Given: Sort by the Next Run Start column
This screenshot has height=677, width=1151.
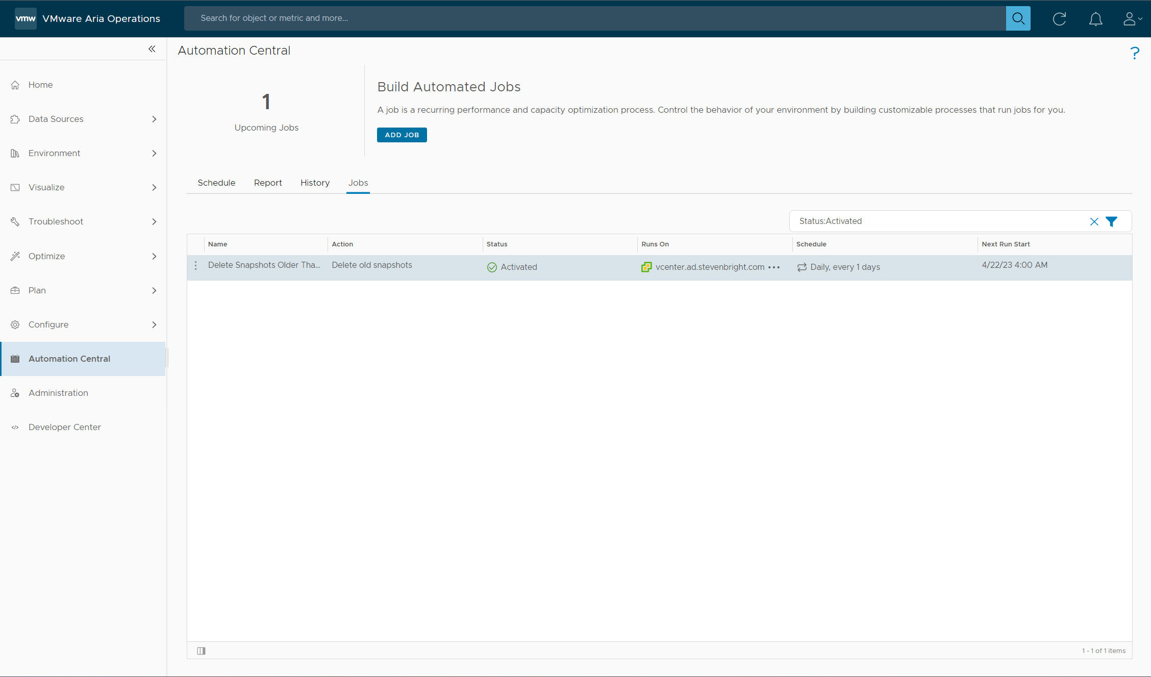Looking at the screenshot, I should click(x=1006, y=244).
